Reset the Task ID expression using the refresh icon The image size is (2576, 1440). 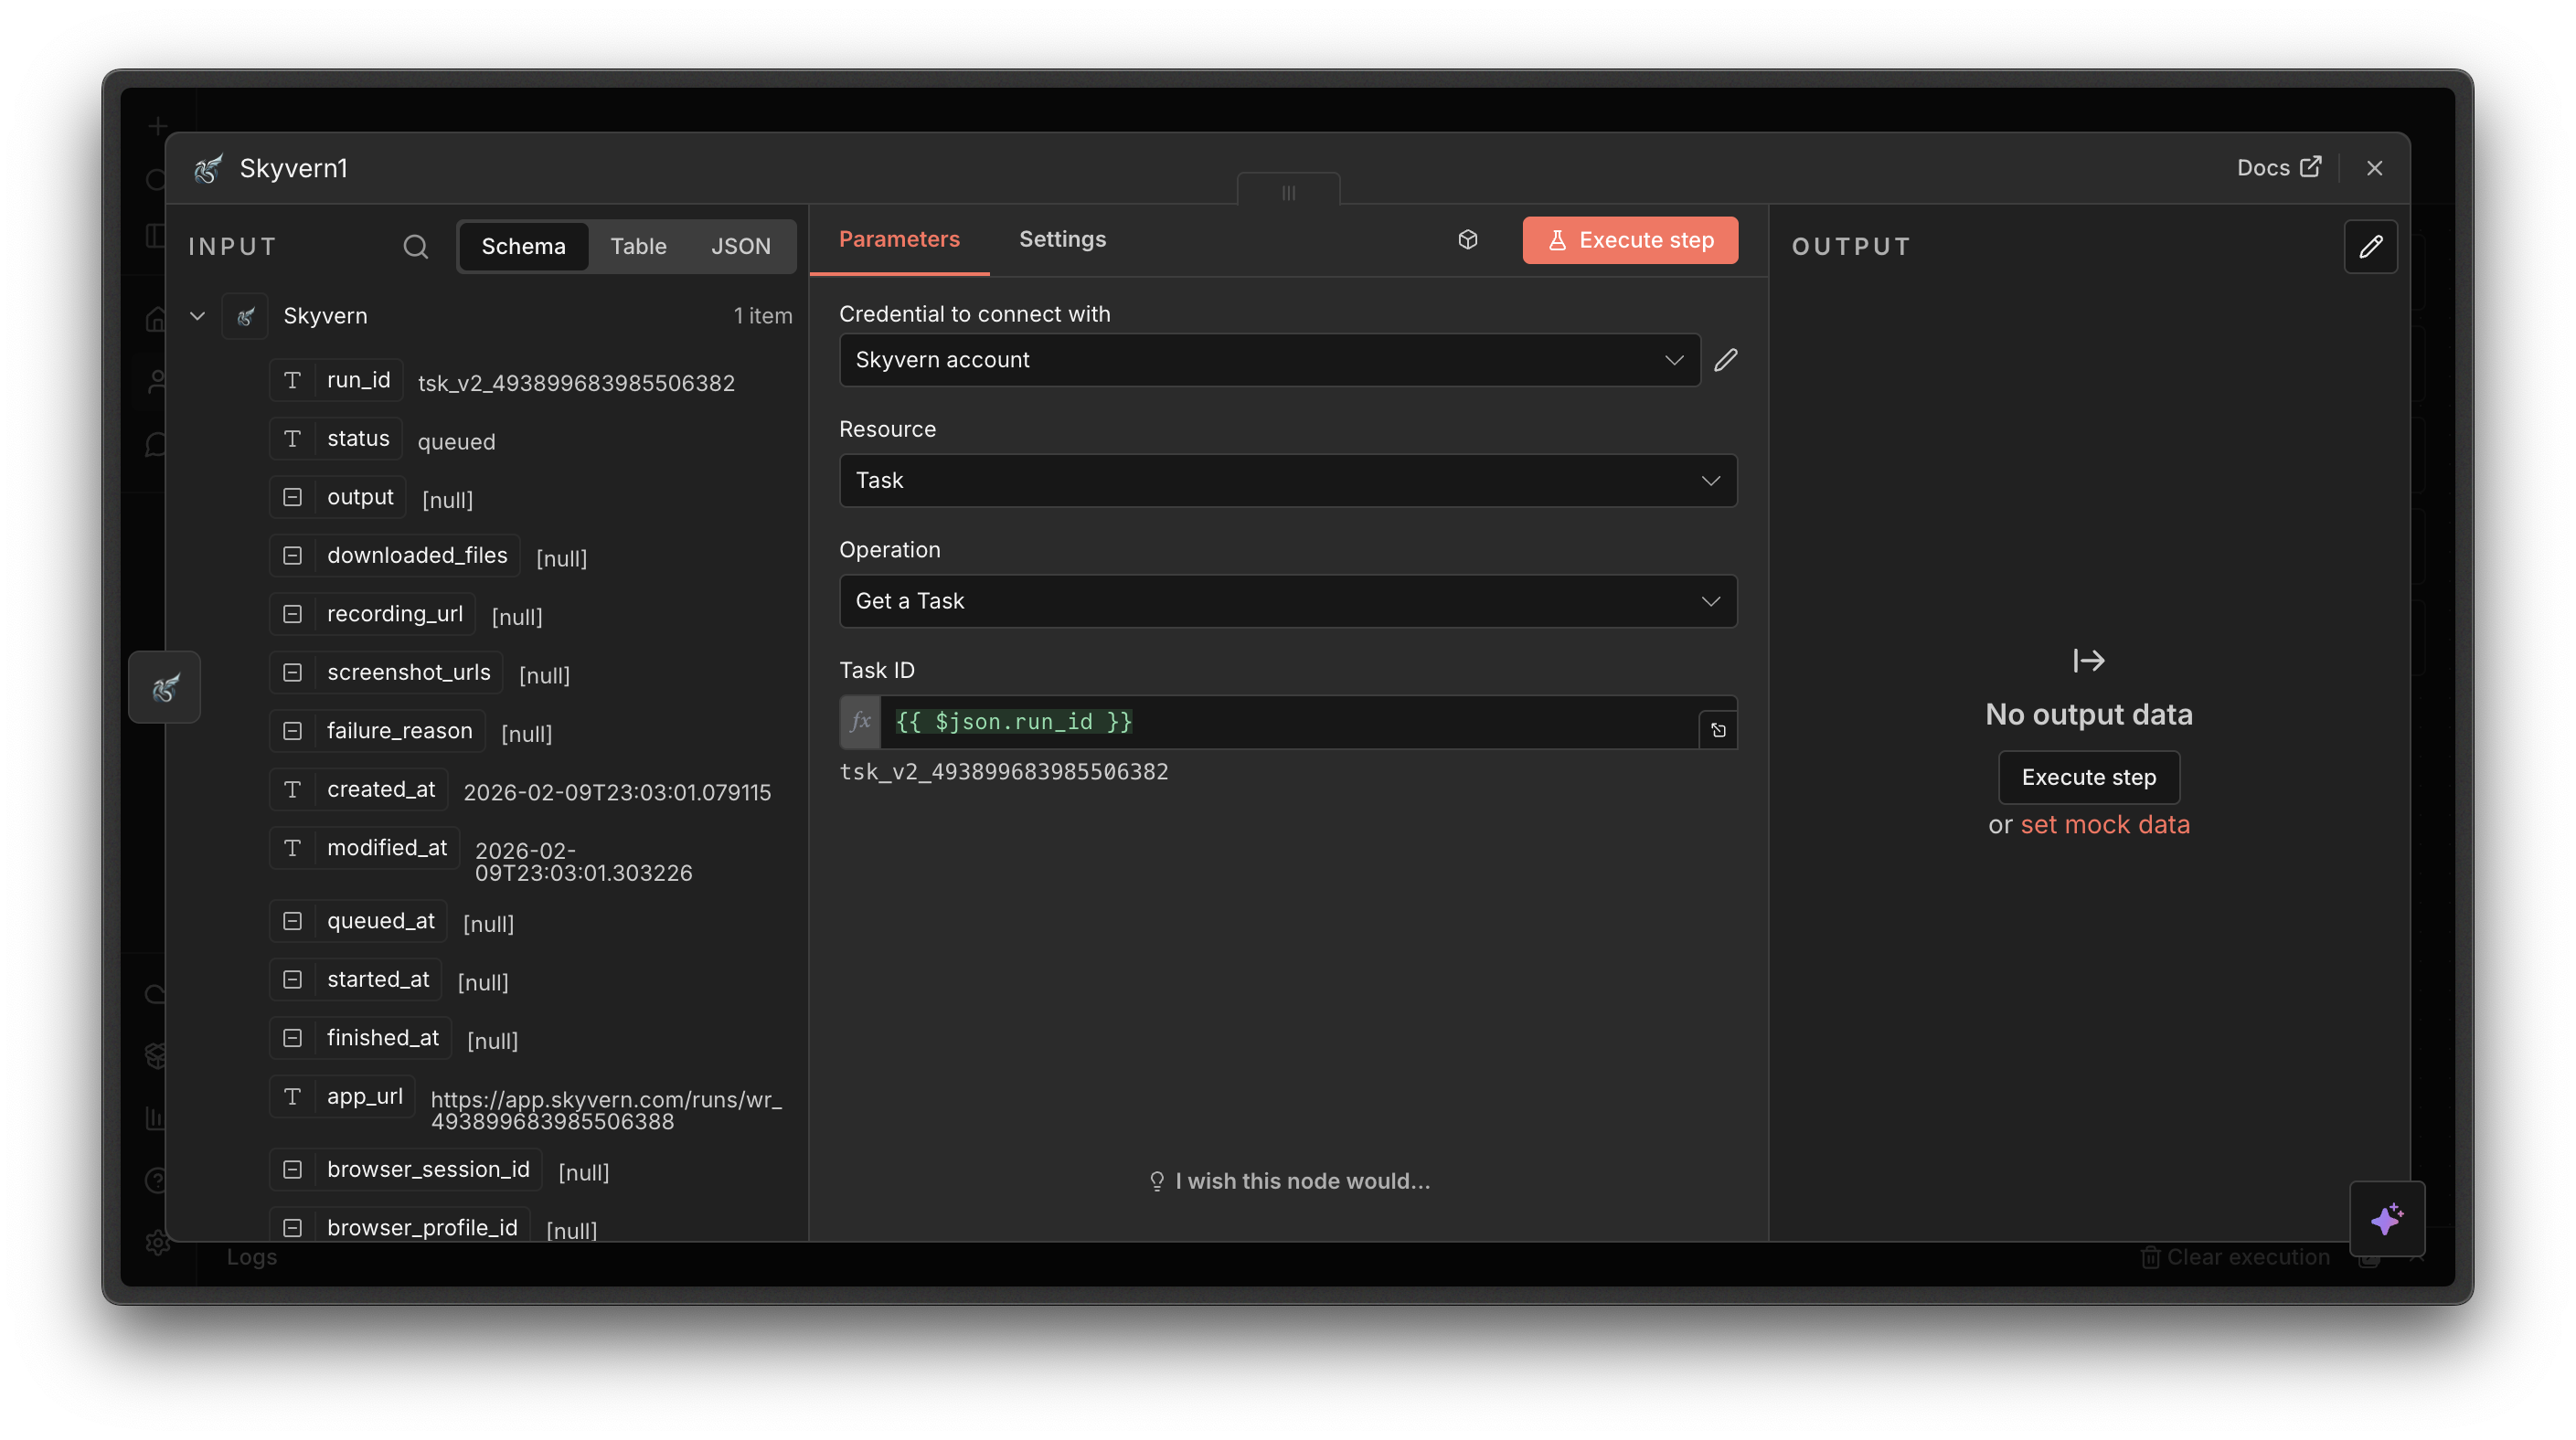click(1719, 730)
